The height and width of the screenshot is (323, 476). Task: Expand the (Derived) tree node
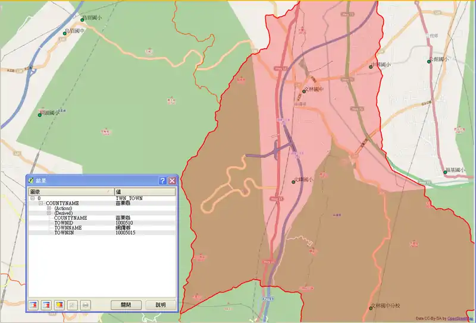(x=49, y=213)
